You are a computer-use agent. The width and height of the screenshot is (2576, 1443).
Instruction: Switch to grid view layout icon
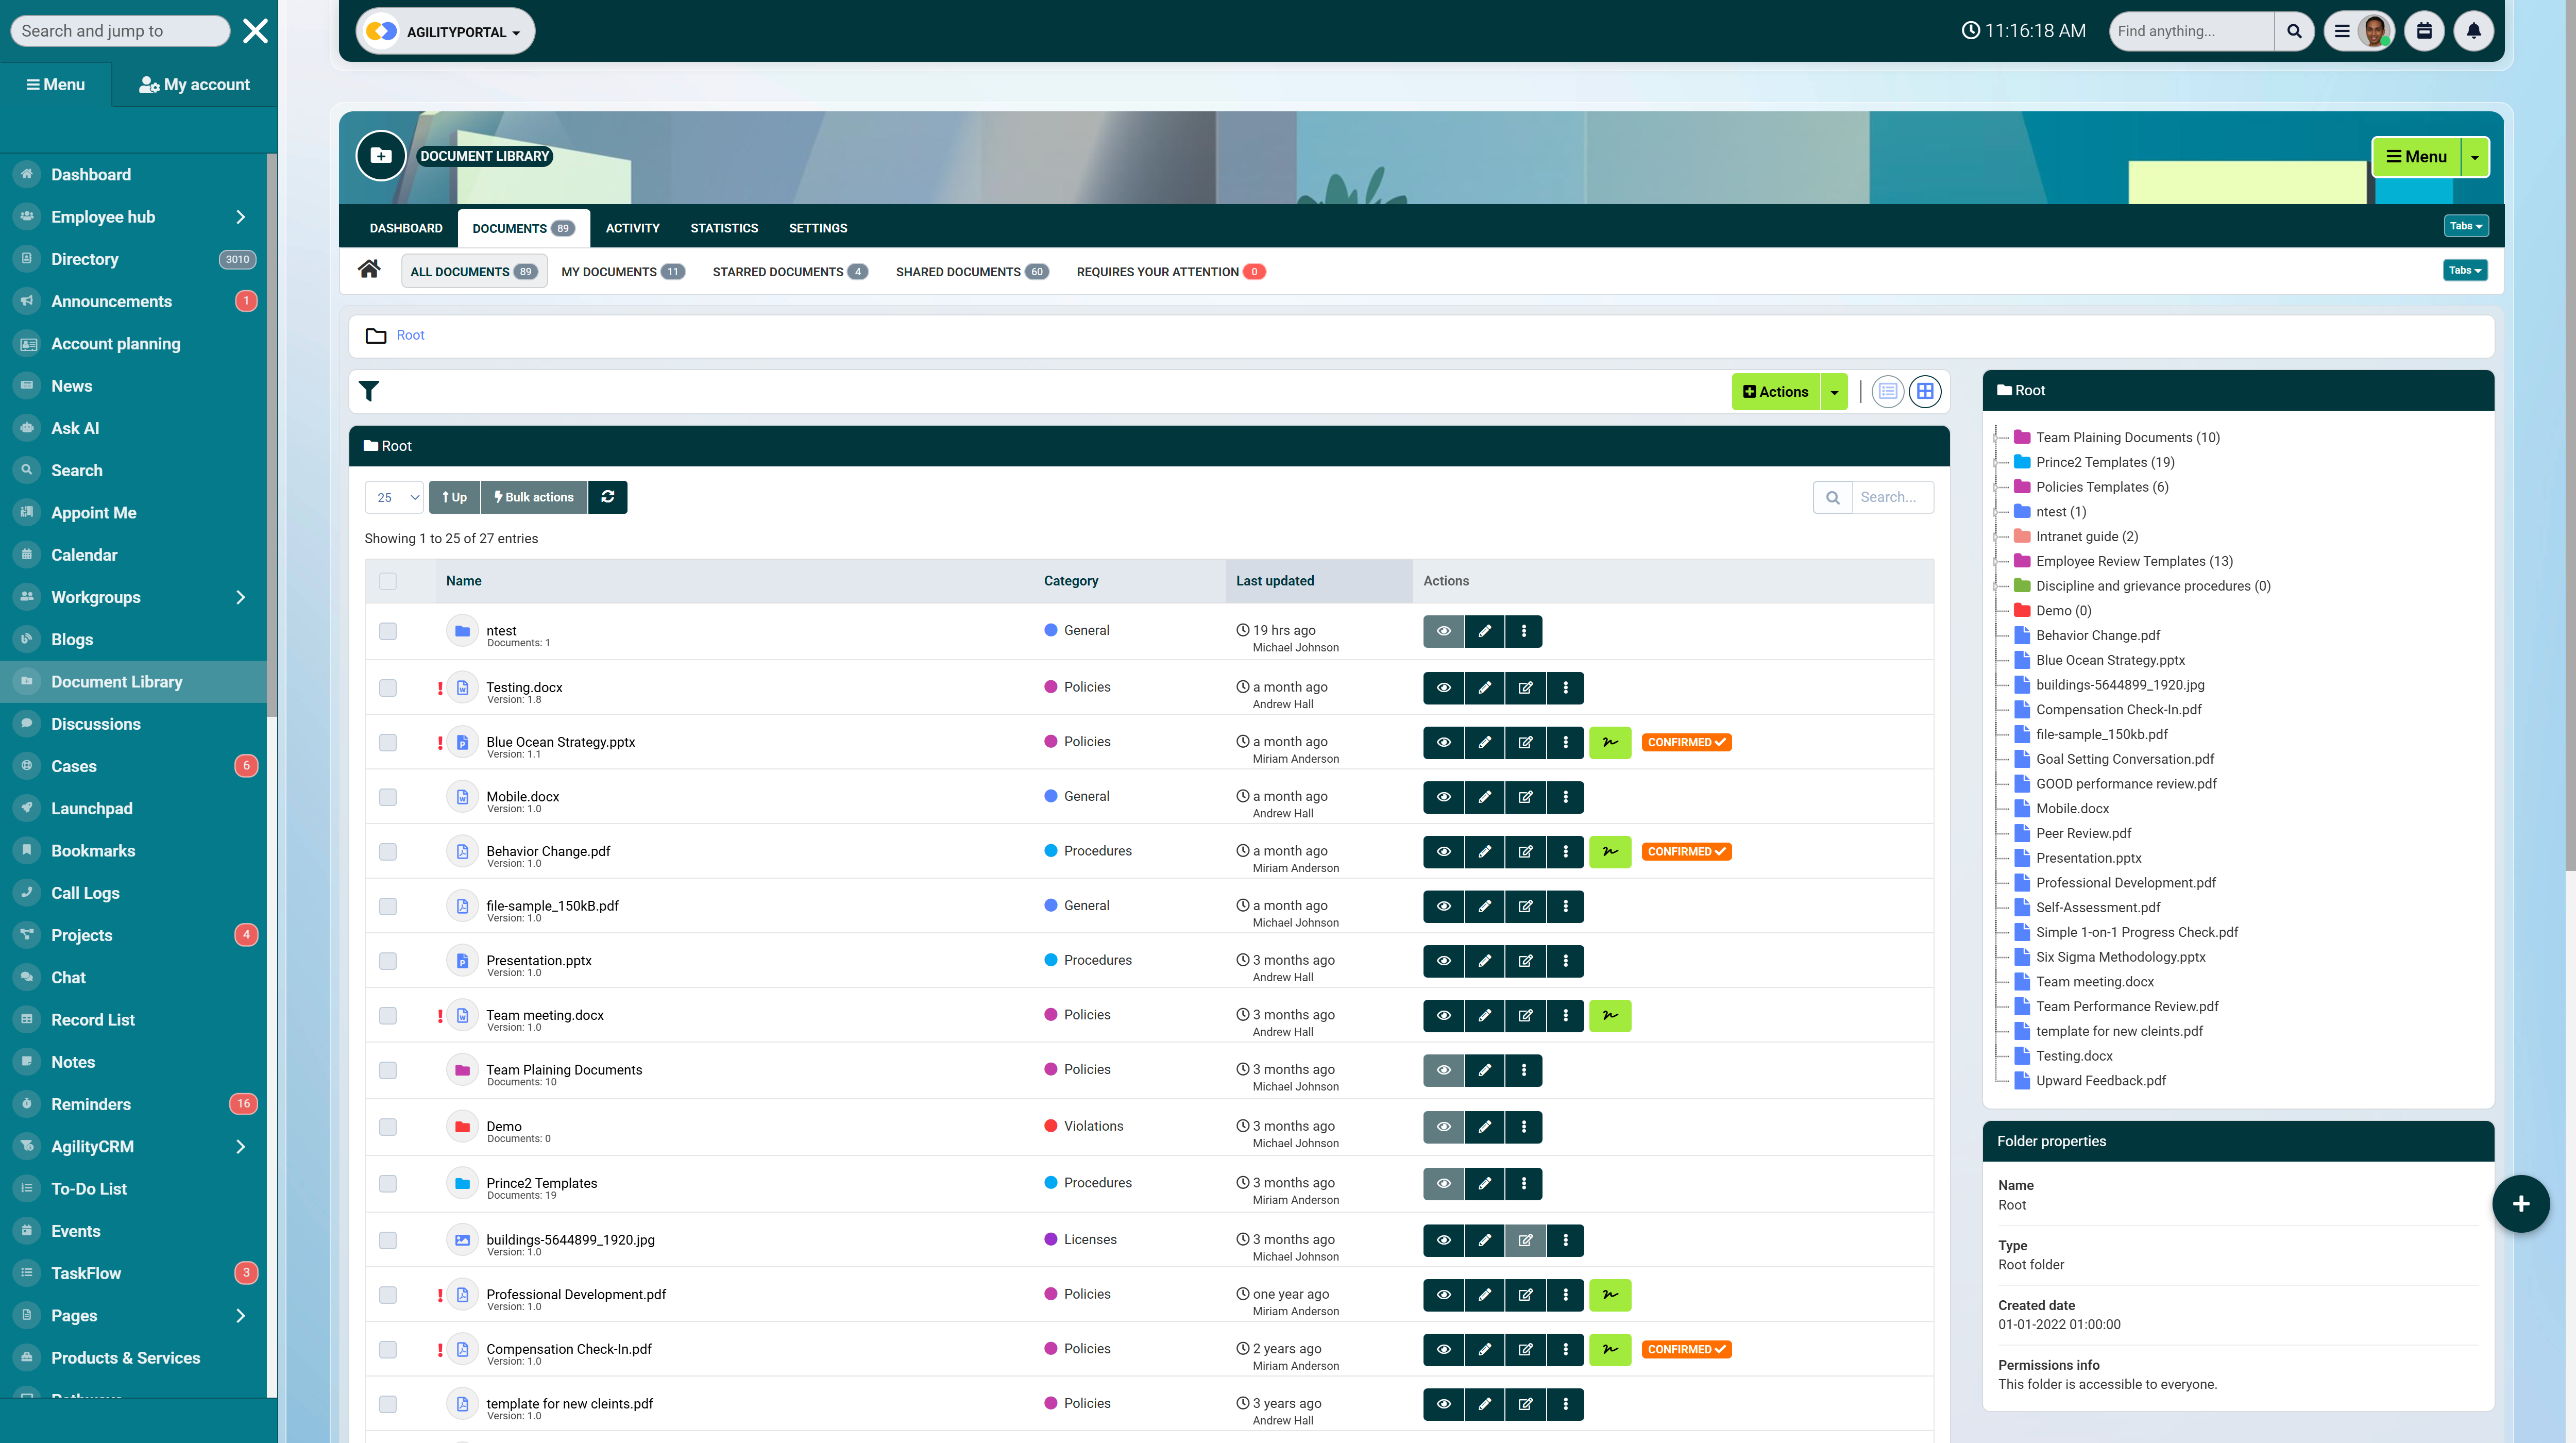tap(1924, 391)
